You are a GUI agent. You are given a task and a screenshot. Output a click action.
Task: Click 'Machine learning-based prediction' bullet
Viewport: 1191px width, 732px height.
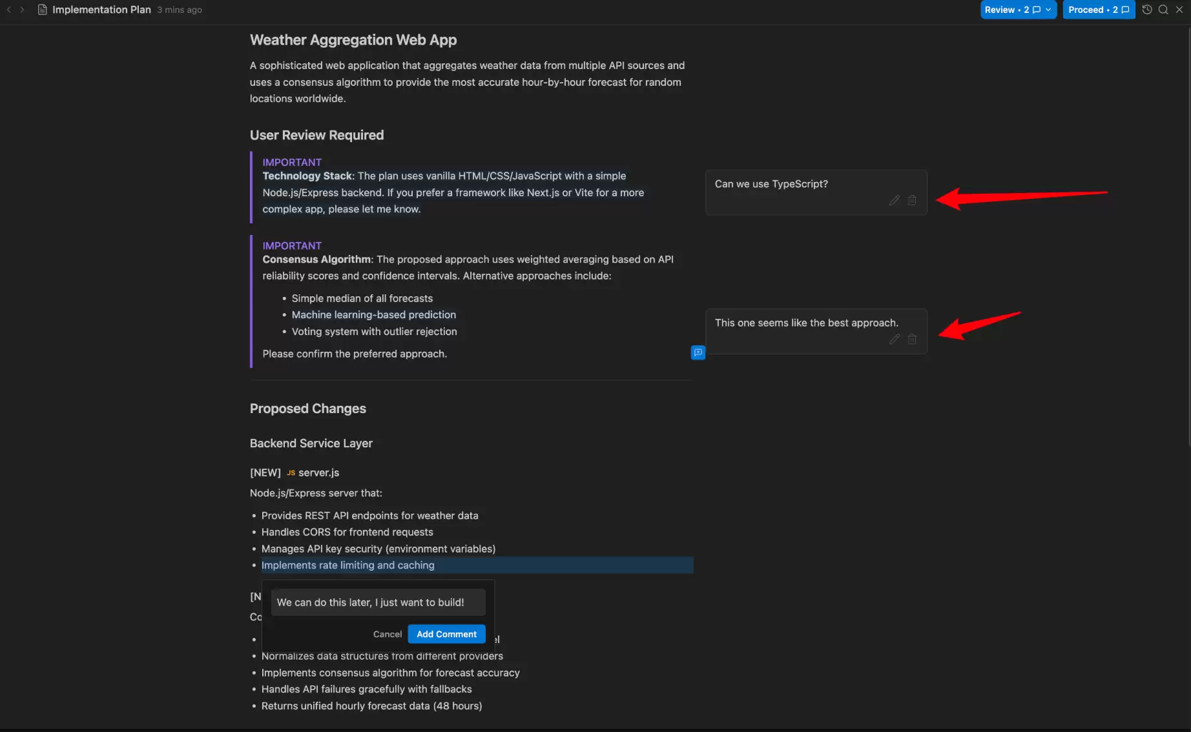pyautogui.click(x=373, y=314)
